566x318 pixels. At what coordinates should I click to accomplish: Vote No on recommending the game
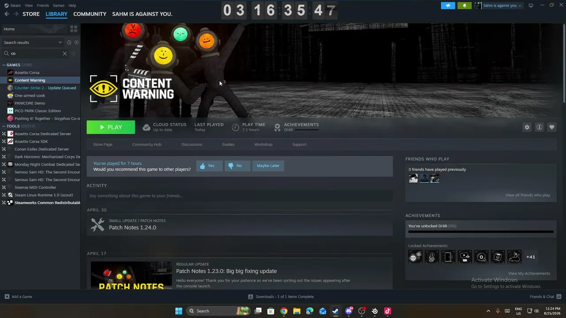(237, 166)
